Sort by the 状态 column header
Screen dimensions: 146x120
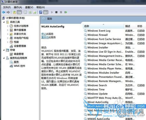tap(141, 26)
